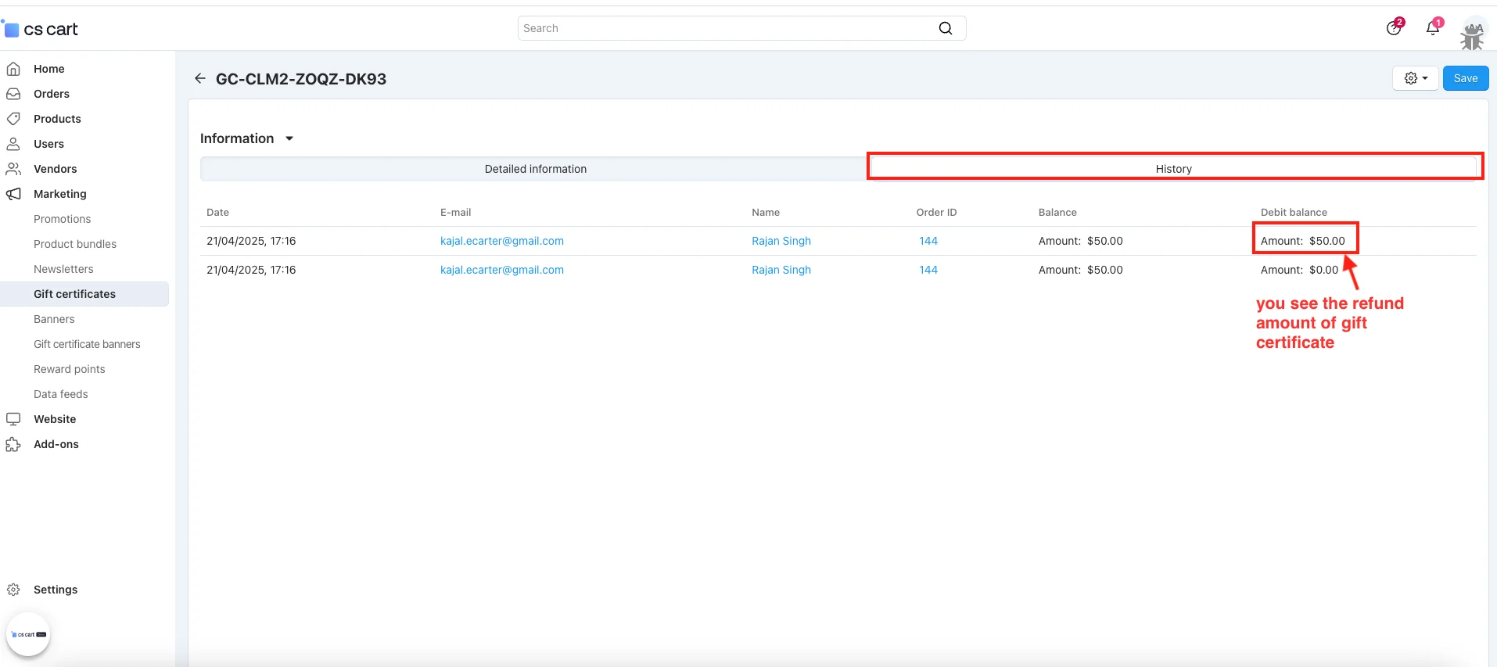Open the gear dropdown next to Save
Viewport: 1497px width, 667px height.
click(1415, 78)
